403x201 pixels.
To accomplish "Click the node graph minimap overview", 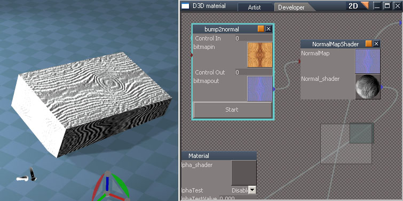I will (347, 144).
